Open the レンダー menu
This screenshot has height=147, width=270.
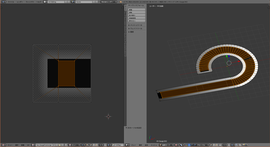20,2
